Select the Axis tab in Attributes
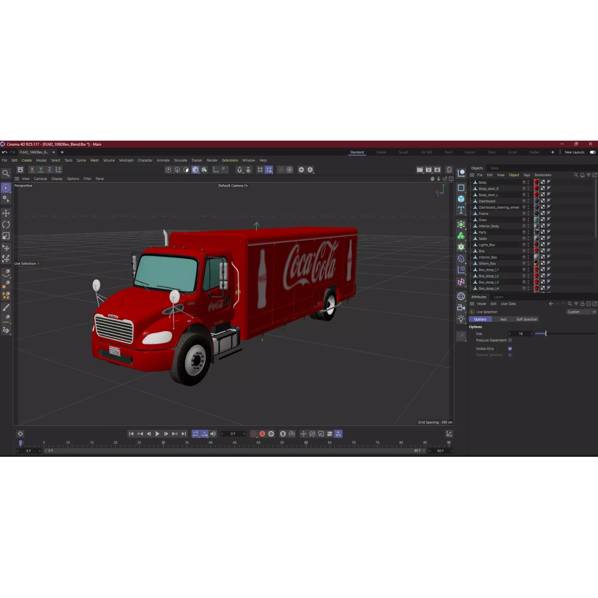The width and height of the screenshot is (598, 598). [x=503, y=319]
